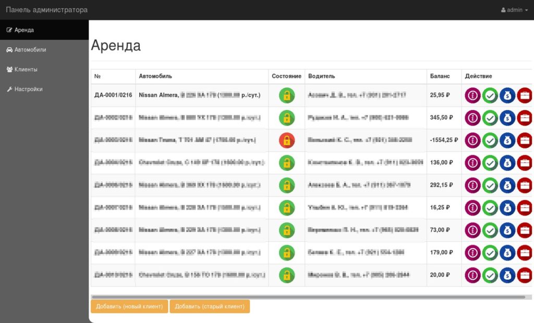Open Автомобили section in sidebar

click(44, 49)
